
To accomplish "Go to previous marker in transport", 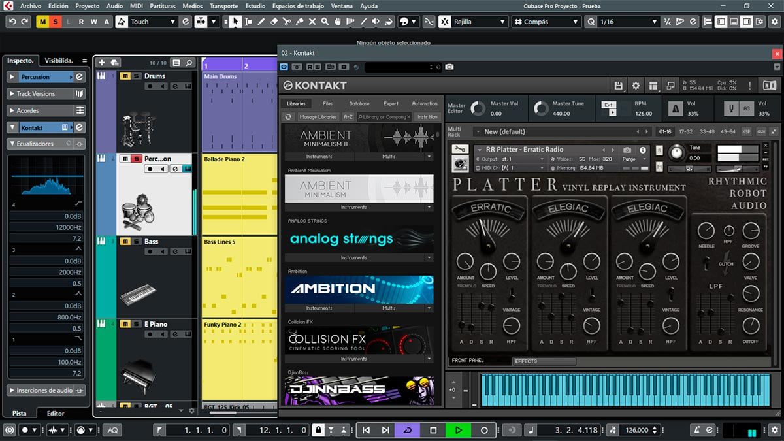I will [x=366, y=430].
